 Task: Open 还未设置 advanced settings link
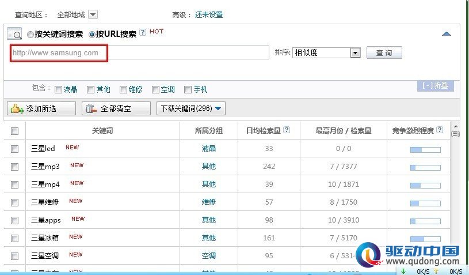click(209, 14)
